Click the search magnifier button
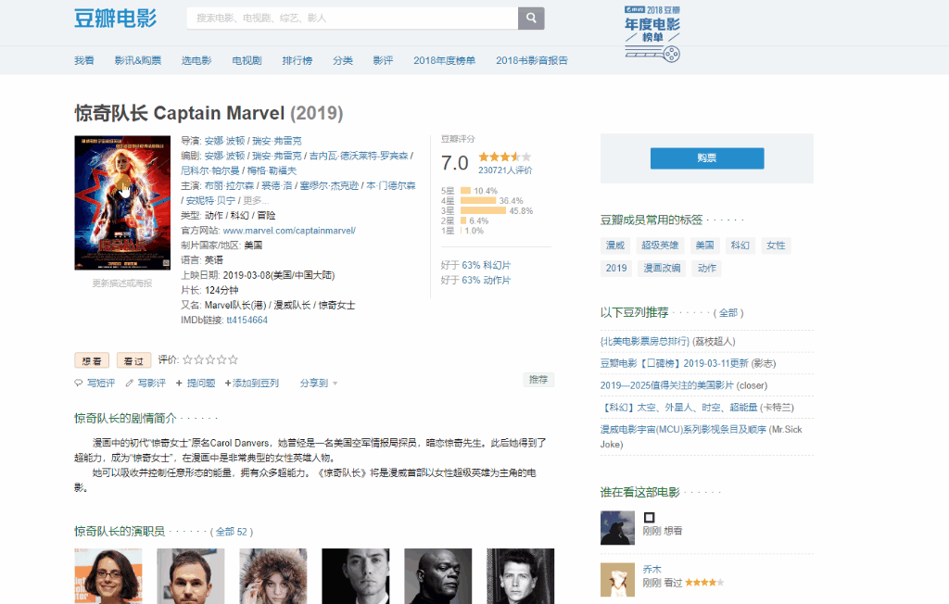Screen dimensions: 949x604 [531, 19]
